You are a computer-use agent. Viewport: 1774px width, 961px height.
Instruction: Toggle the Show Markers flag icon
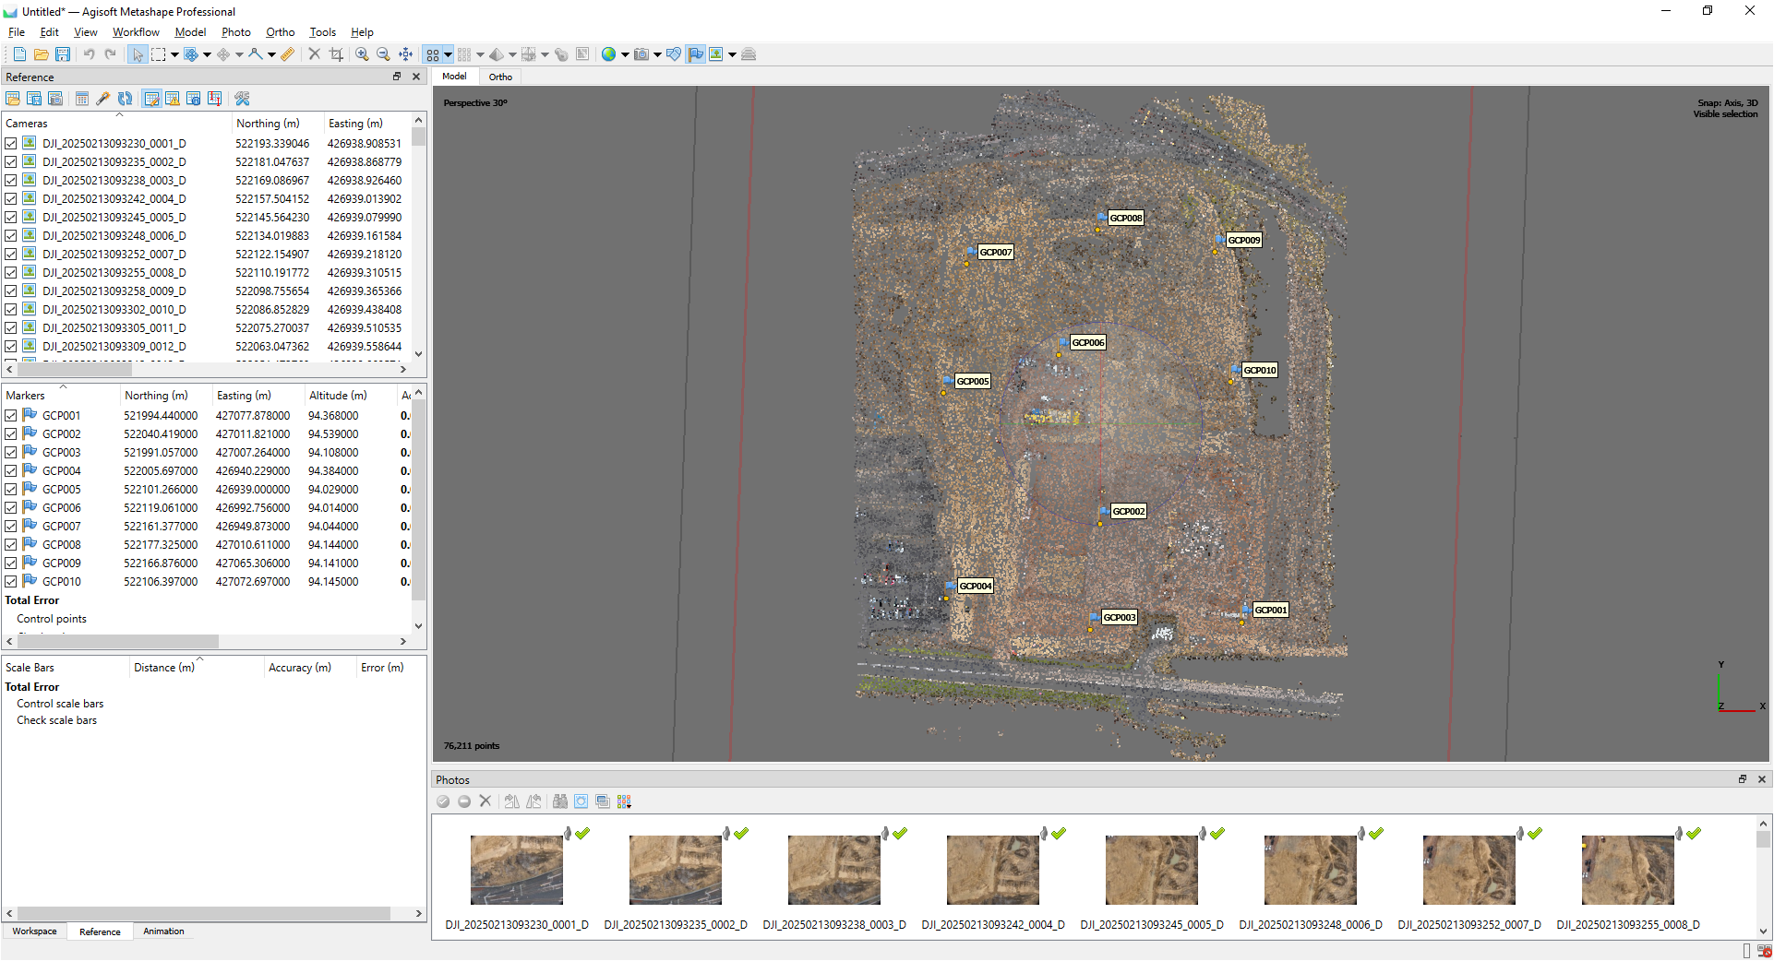tap(696, 54)
